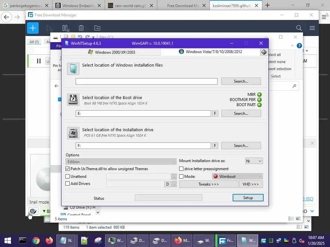Click the Boot drive floppy icon
The image size is (330, 247).
point(73,100)
